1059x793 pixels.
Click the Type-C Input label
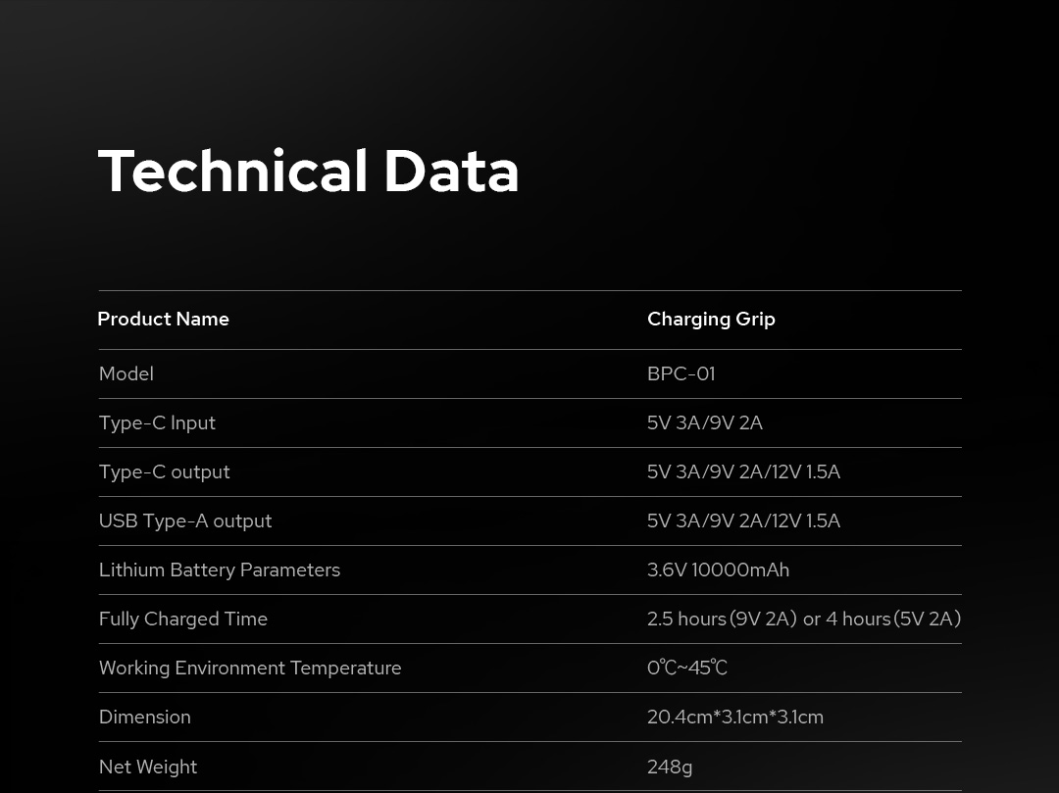(157, 423)
